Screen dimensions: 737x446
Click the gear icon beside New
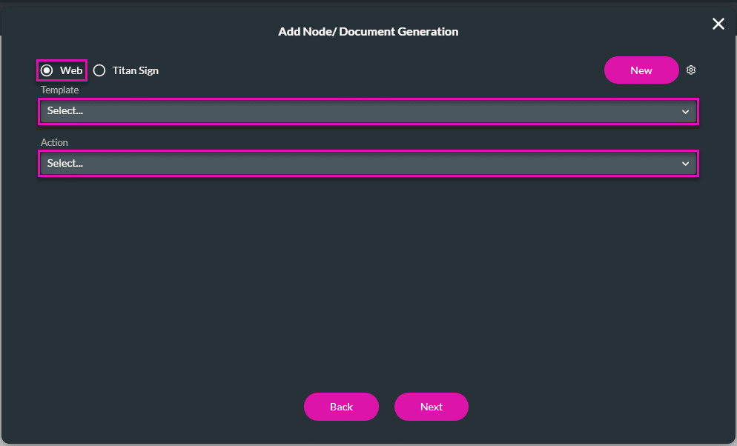[691, 70]
